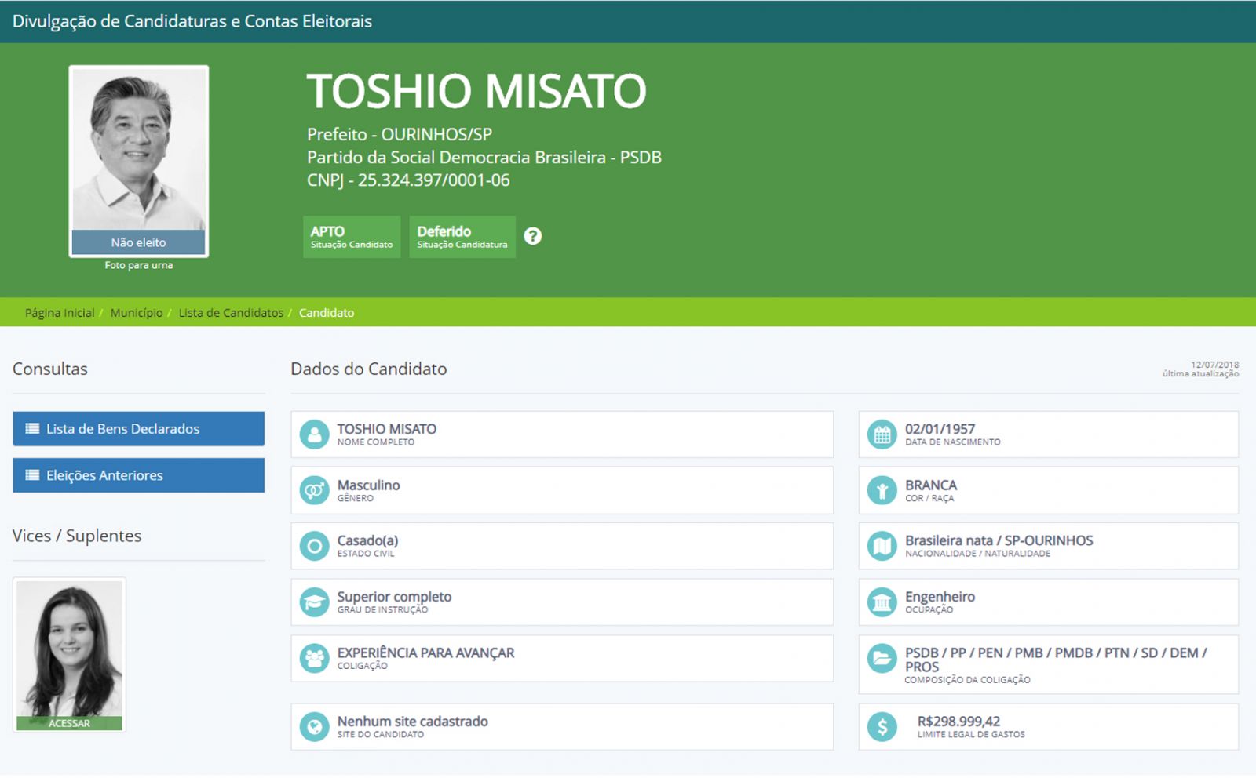Go to Página Inicial in the breadcrumb

tap(60, 313)
